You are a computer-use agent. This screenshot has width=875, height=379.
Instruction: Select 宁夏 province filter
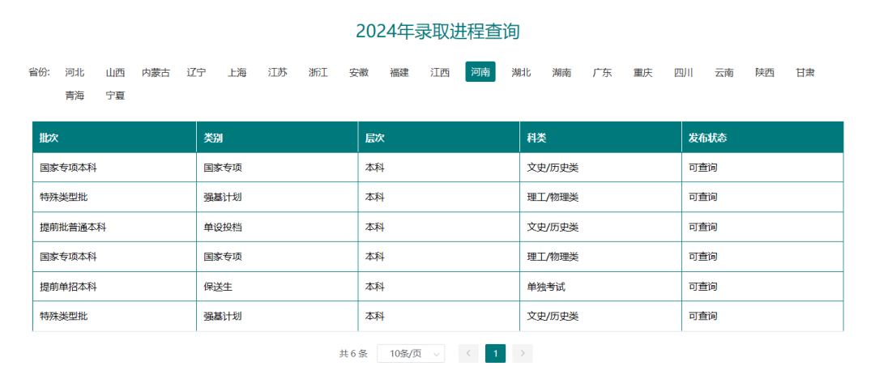pyautogui.click(x=115, y=96)
